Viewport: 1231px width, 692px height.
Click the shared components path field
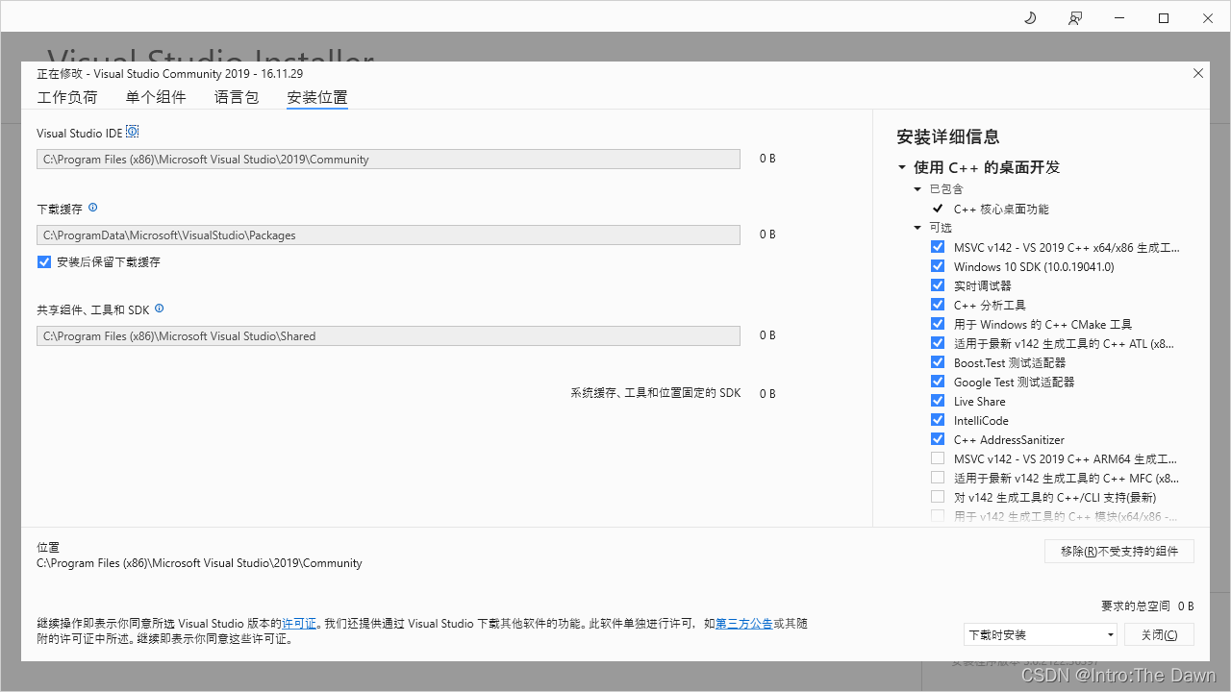tap(389, 335)
